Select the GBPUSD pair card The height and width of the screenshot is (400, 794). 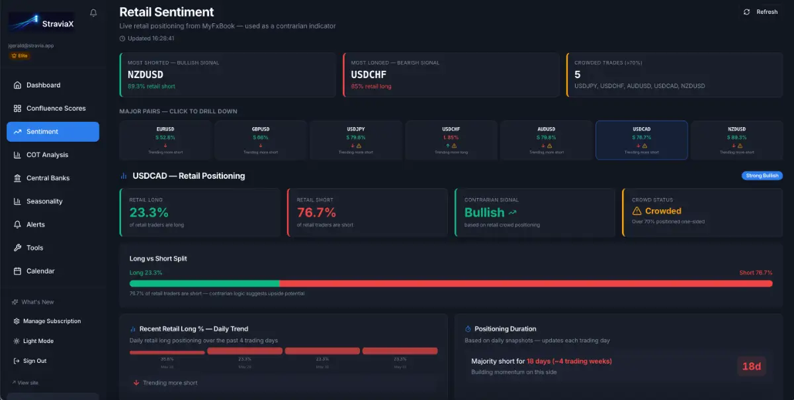[261, 140]
